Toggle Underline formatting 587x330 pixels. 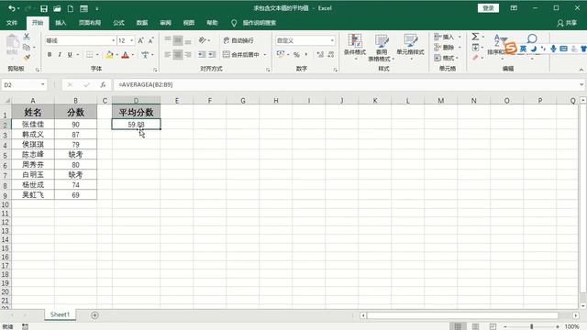tap(70, 55)
